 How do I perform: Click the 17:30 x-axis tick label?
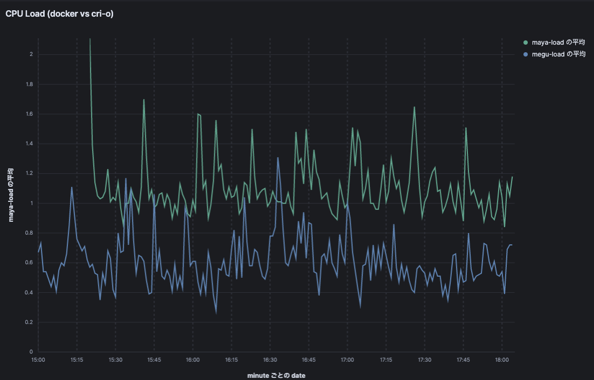pos(425,360)
